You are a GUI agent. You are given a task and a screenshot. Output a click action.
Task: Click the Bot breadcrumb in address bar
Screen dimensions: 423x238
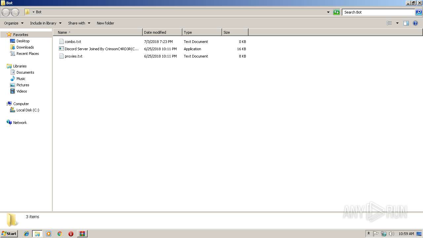39,12
